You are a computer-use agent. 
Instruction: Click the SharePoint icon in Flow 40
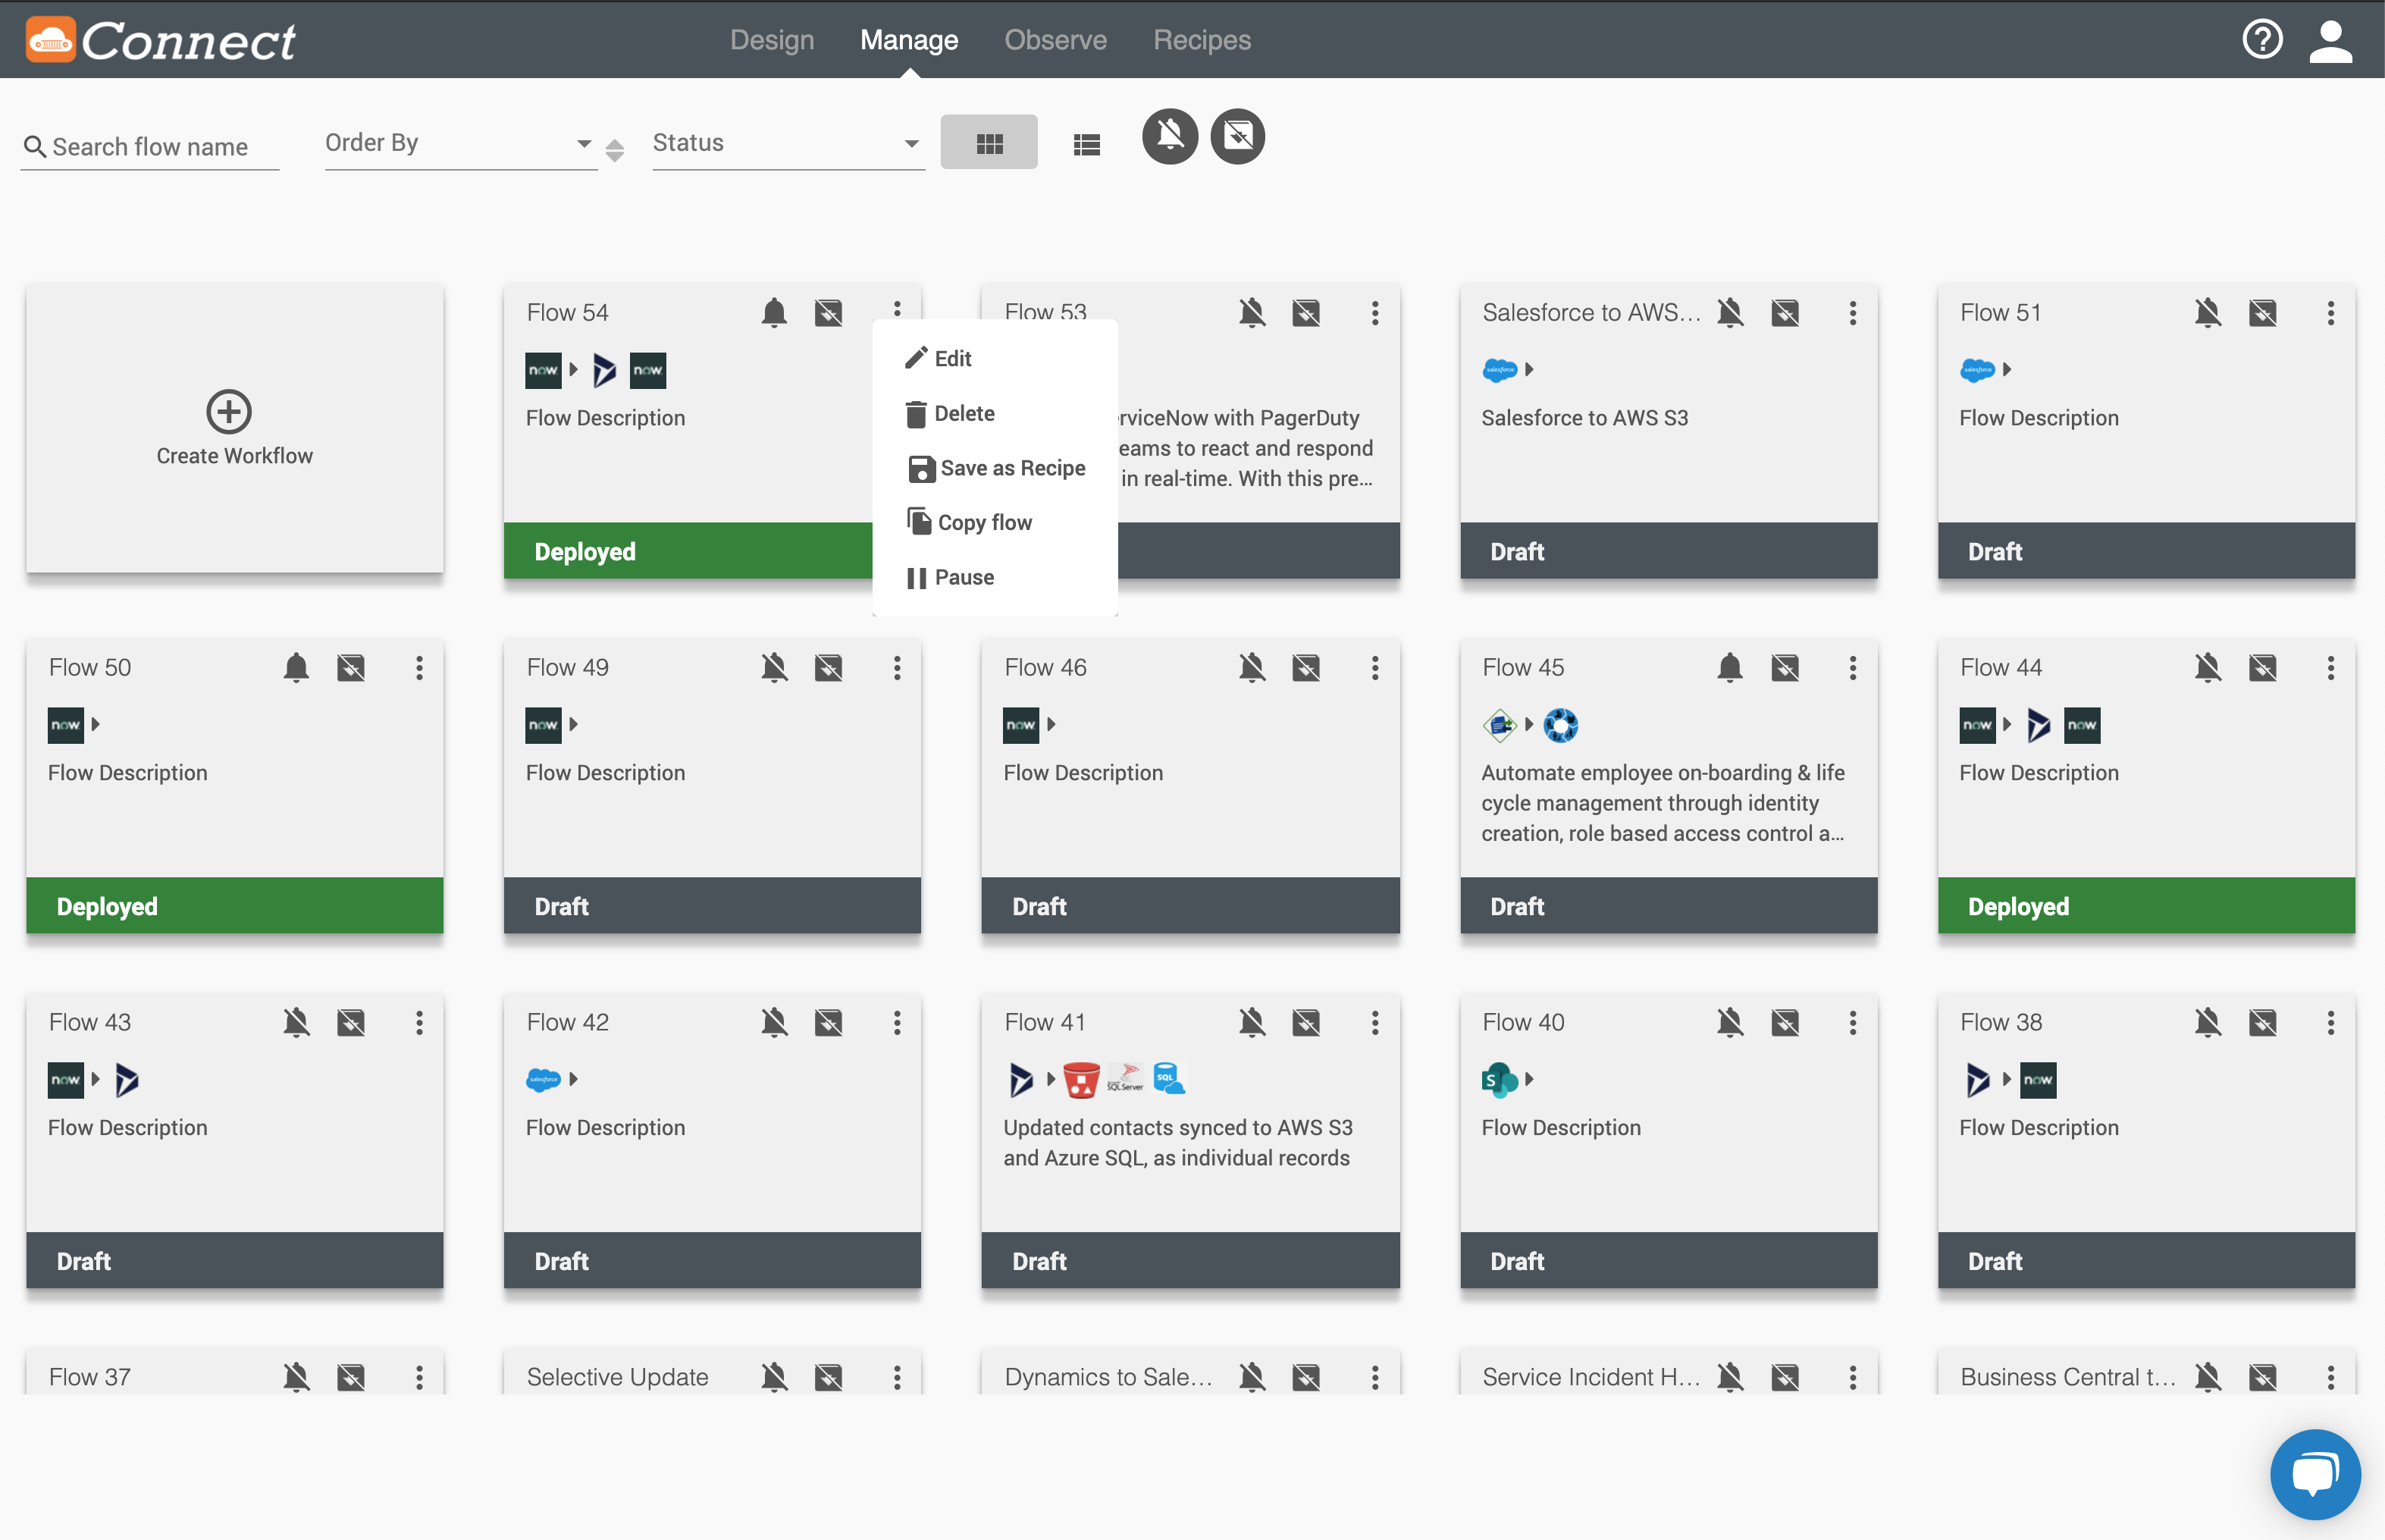[x=1498, y=1080]
